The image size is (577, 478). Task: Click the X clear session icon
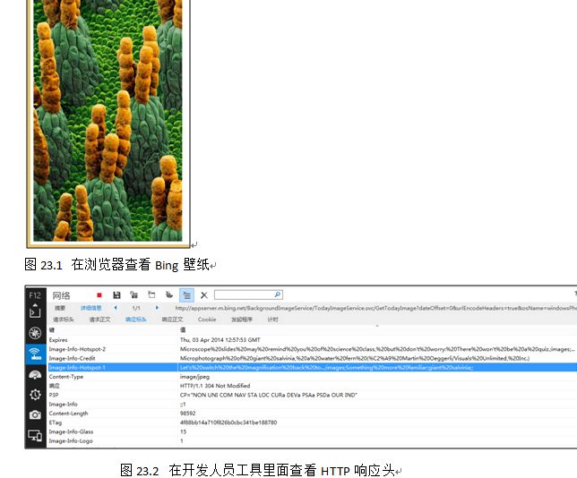click(x=204, y=295)
